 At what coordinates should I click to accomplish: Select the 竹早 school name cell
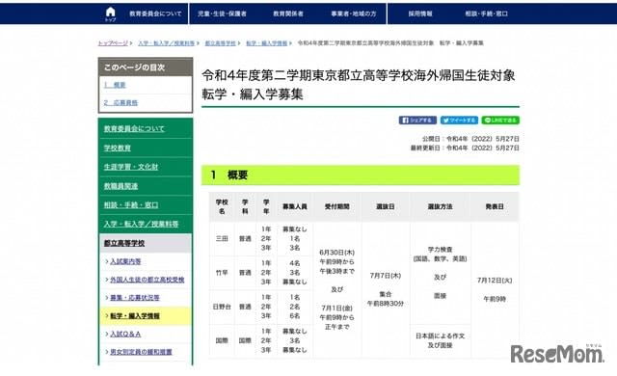[222, 273]
